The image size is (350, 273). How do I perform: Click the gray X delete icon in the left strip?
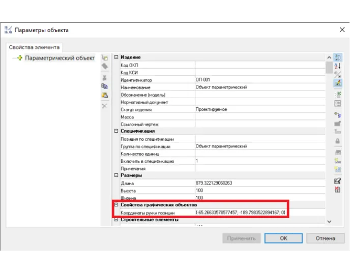[x=104, y=106]
